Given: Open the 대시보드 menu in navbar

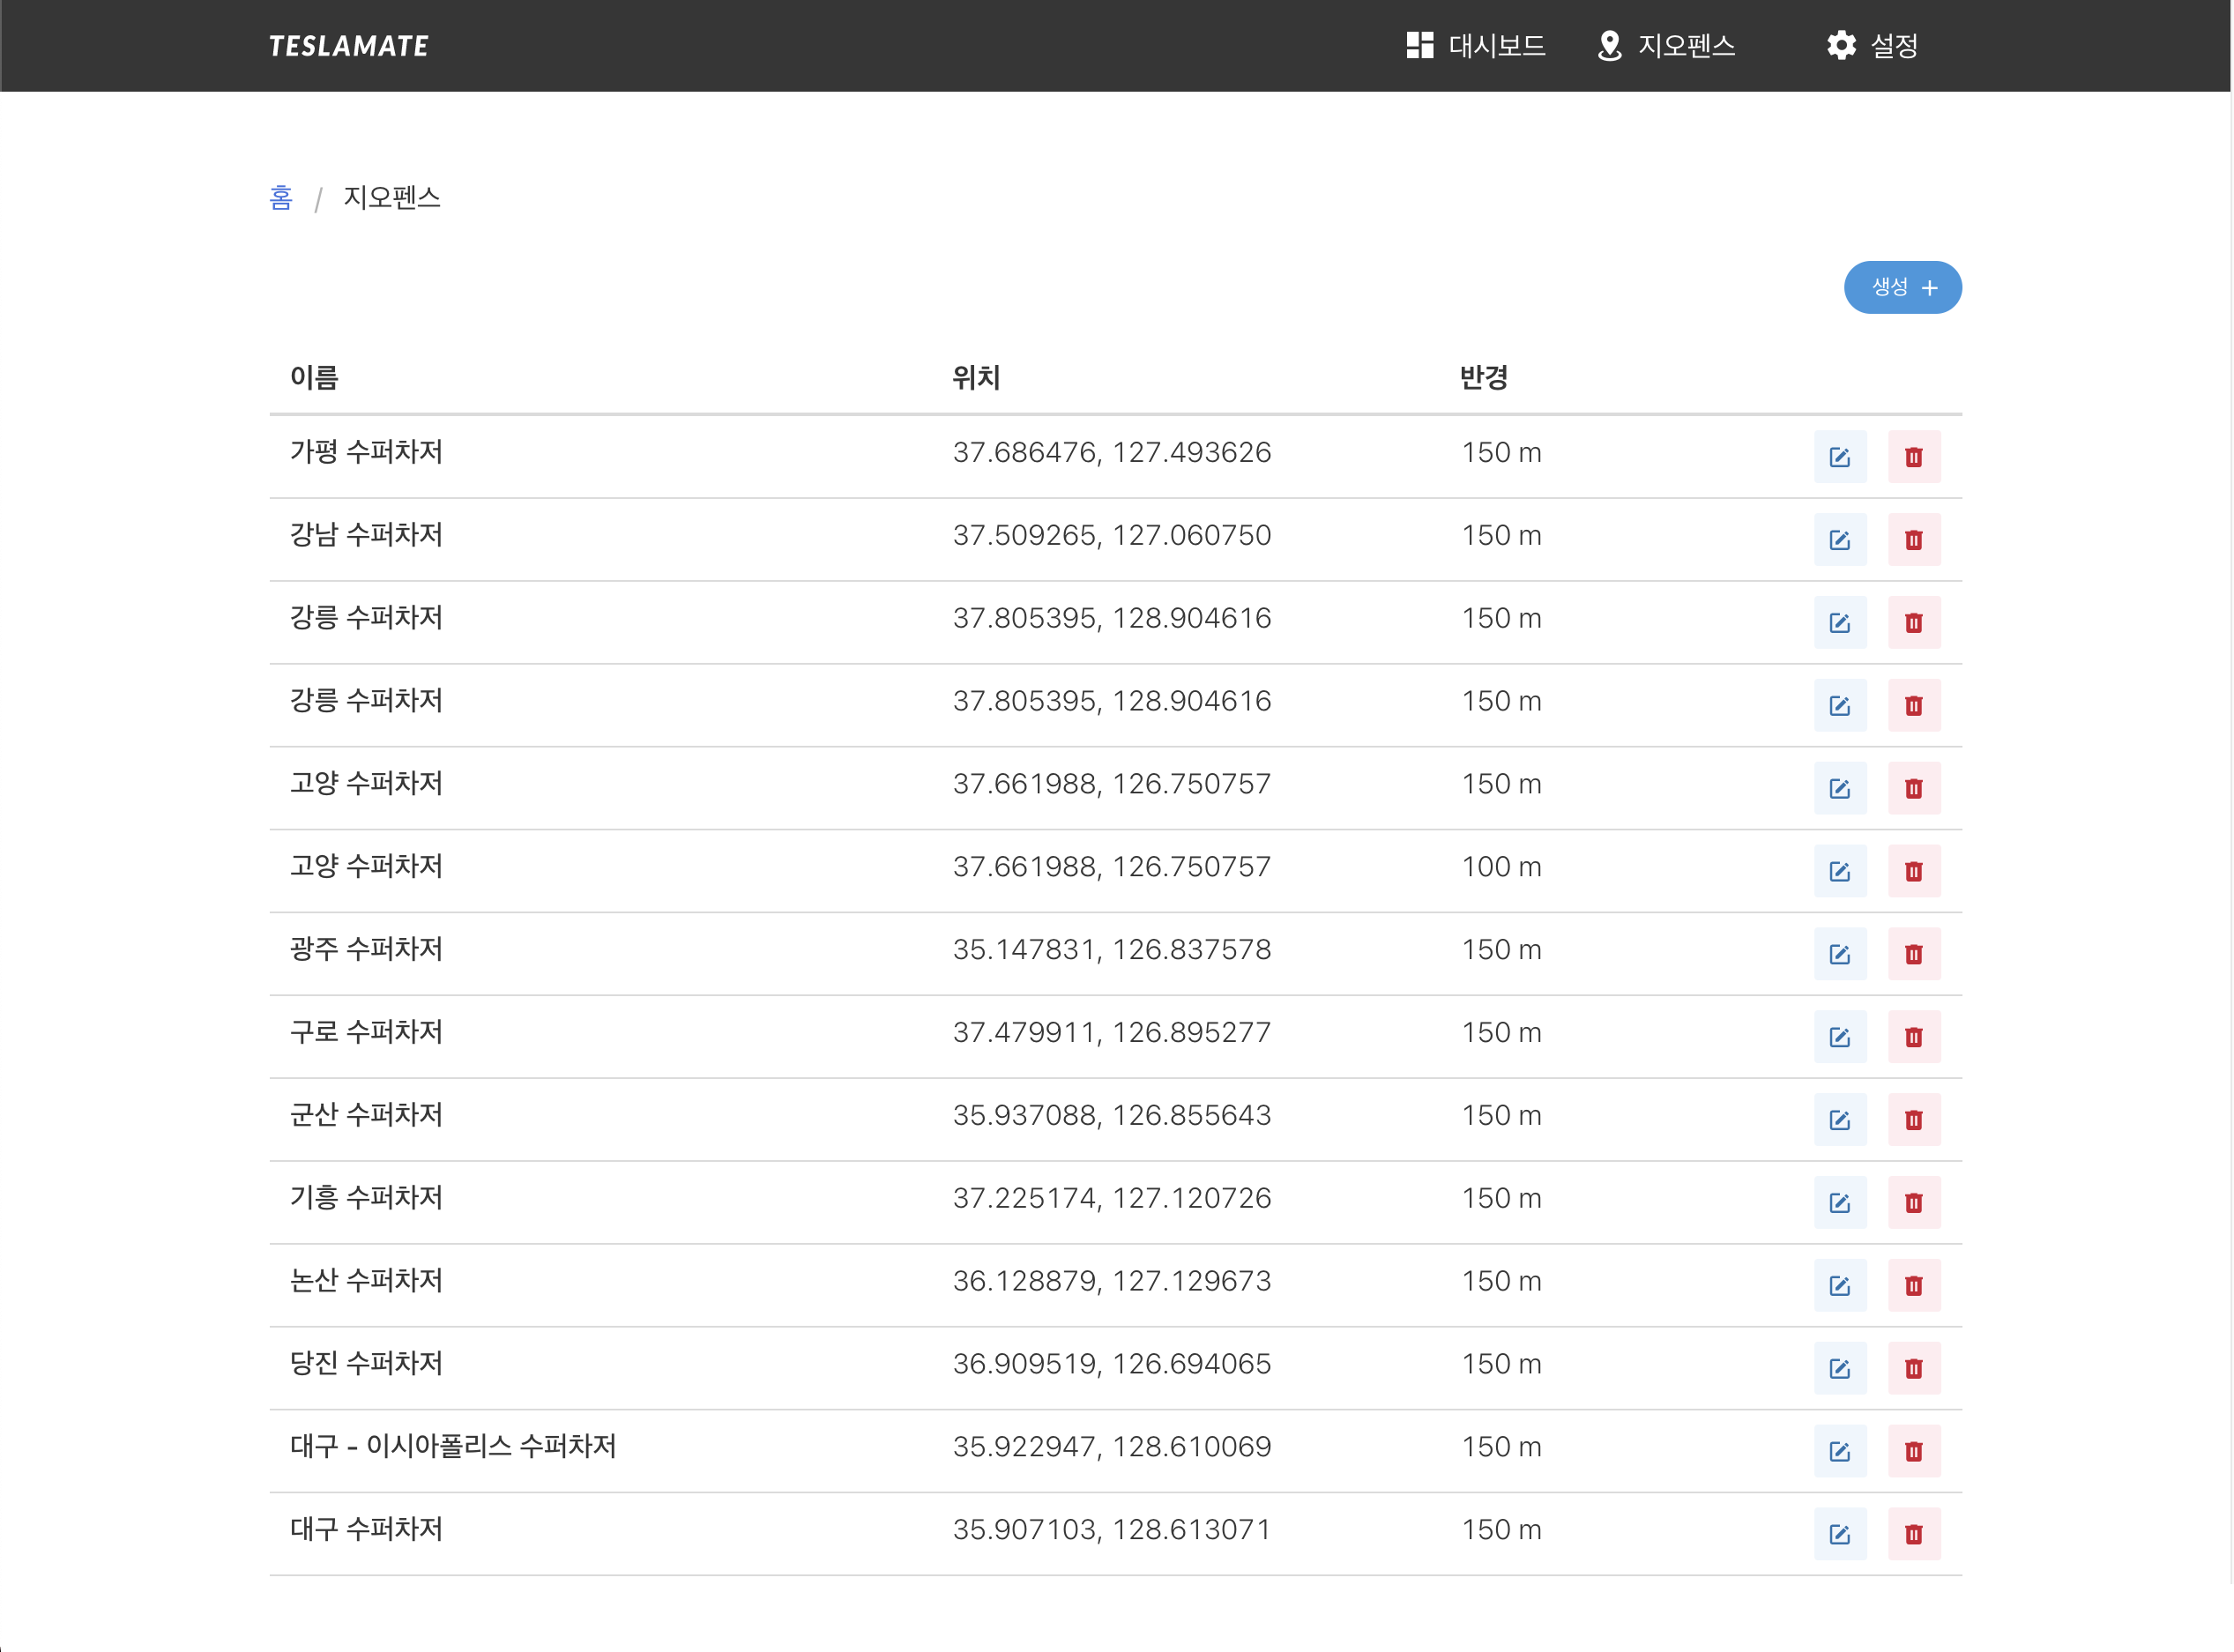Looking at the screenshot, I should click(1476, 46).
